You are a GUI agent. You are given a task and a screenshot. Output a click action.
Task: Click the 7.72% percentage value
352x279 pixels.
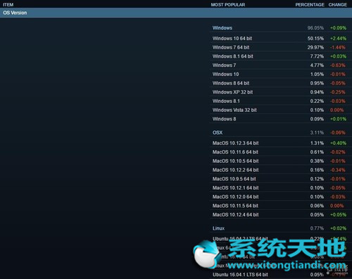pyautogui.click(x=317, y=56)
